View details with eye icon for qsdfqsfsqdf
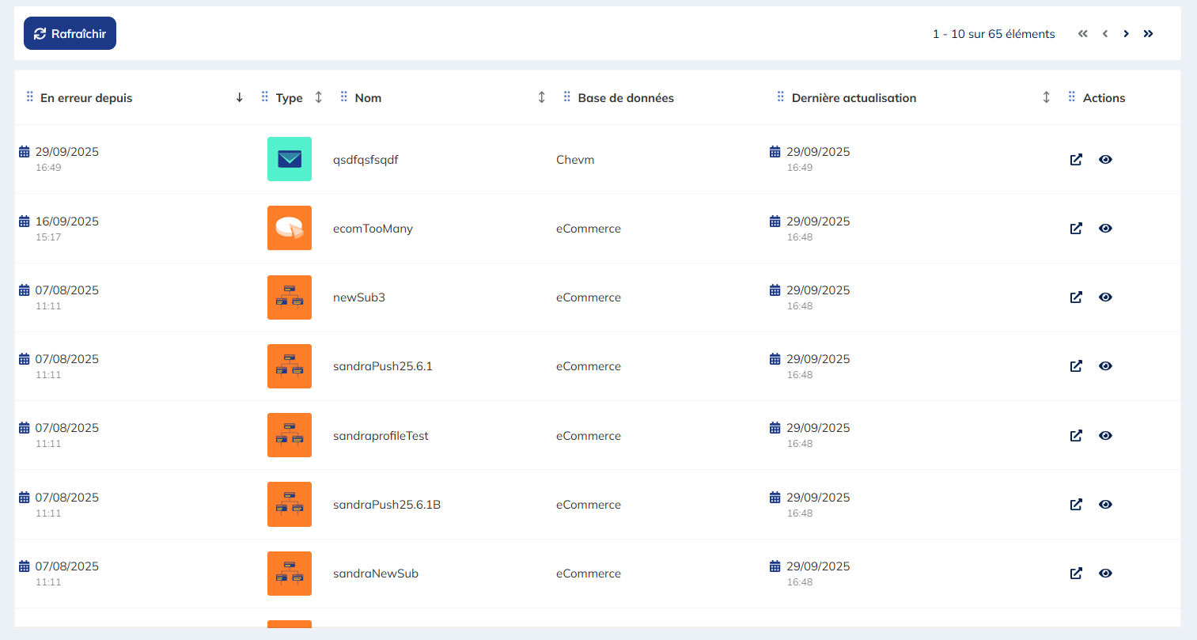The width and height of the screenshot is (1197, 640). coord(1105,159)
